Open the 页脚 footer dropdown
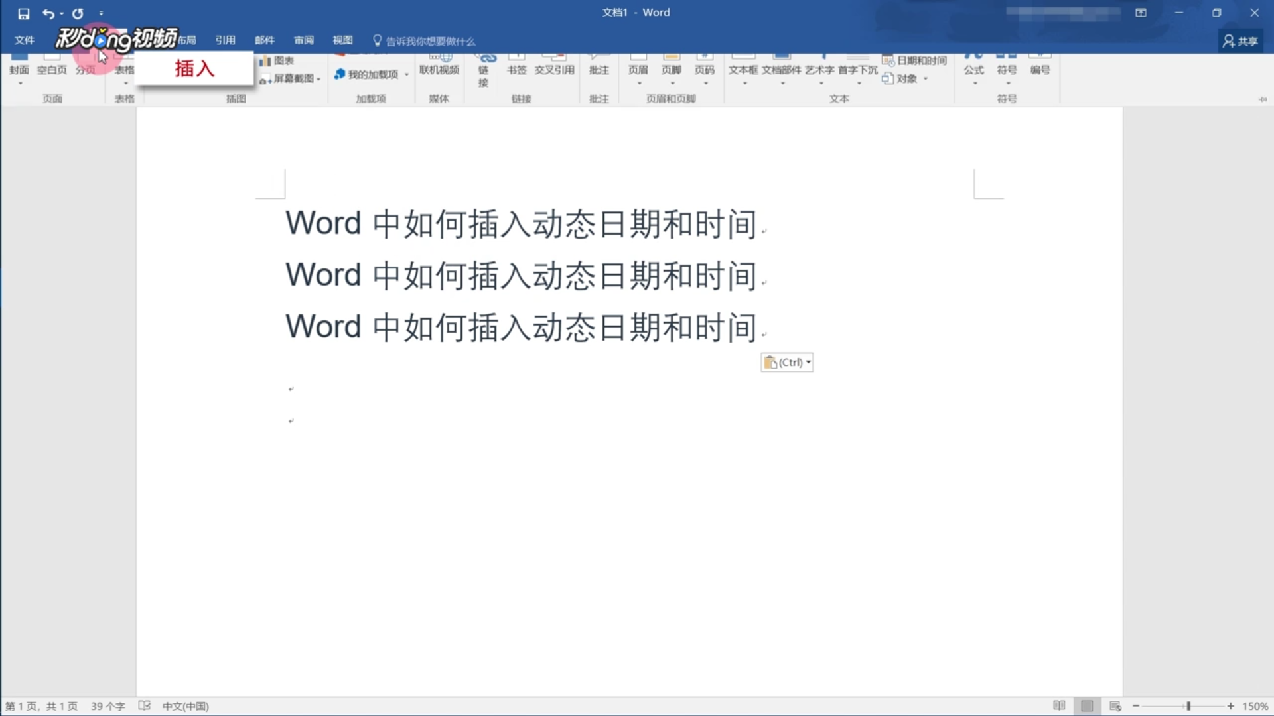 point(672,70)
